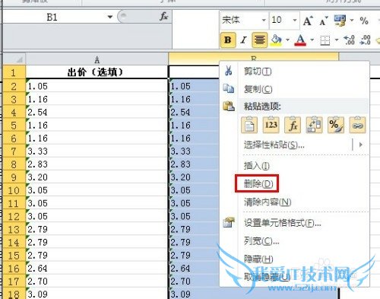
Task: Toggle center alignment in mini toolbar
Action: pyautogui.click(x=260, y=40)
